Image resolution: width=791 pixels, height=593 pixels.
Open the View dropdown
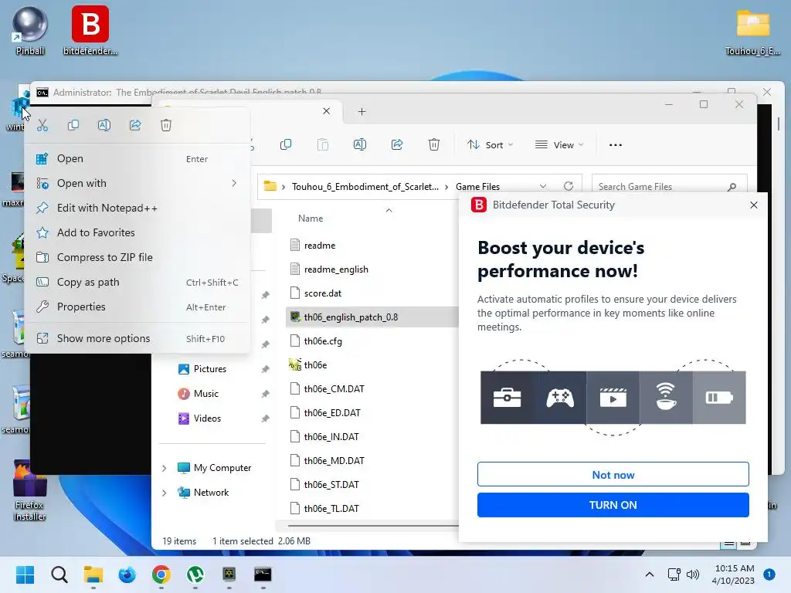pyautogui.click(x=559, y=144)
